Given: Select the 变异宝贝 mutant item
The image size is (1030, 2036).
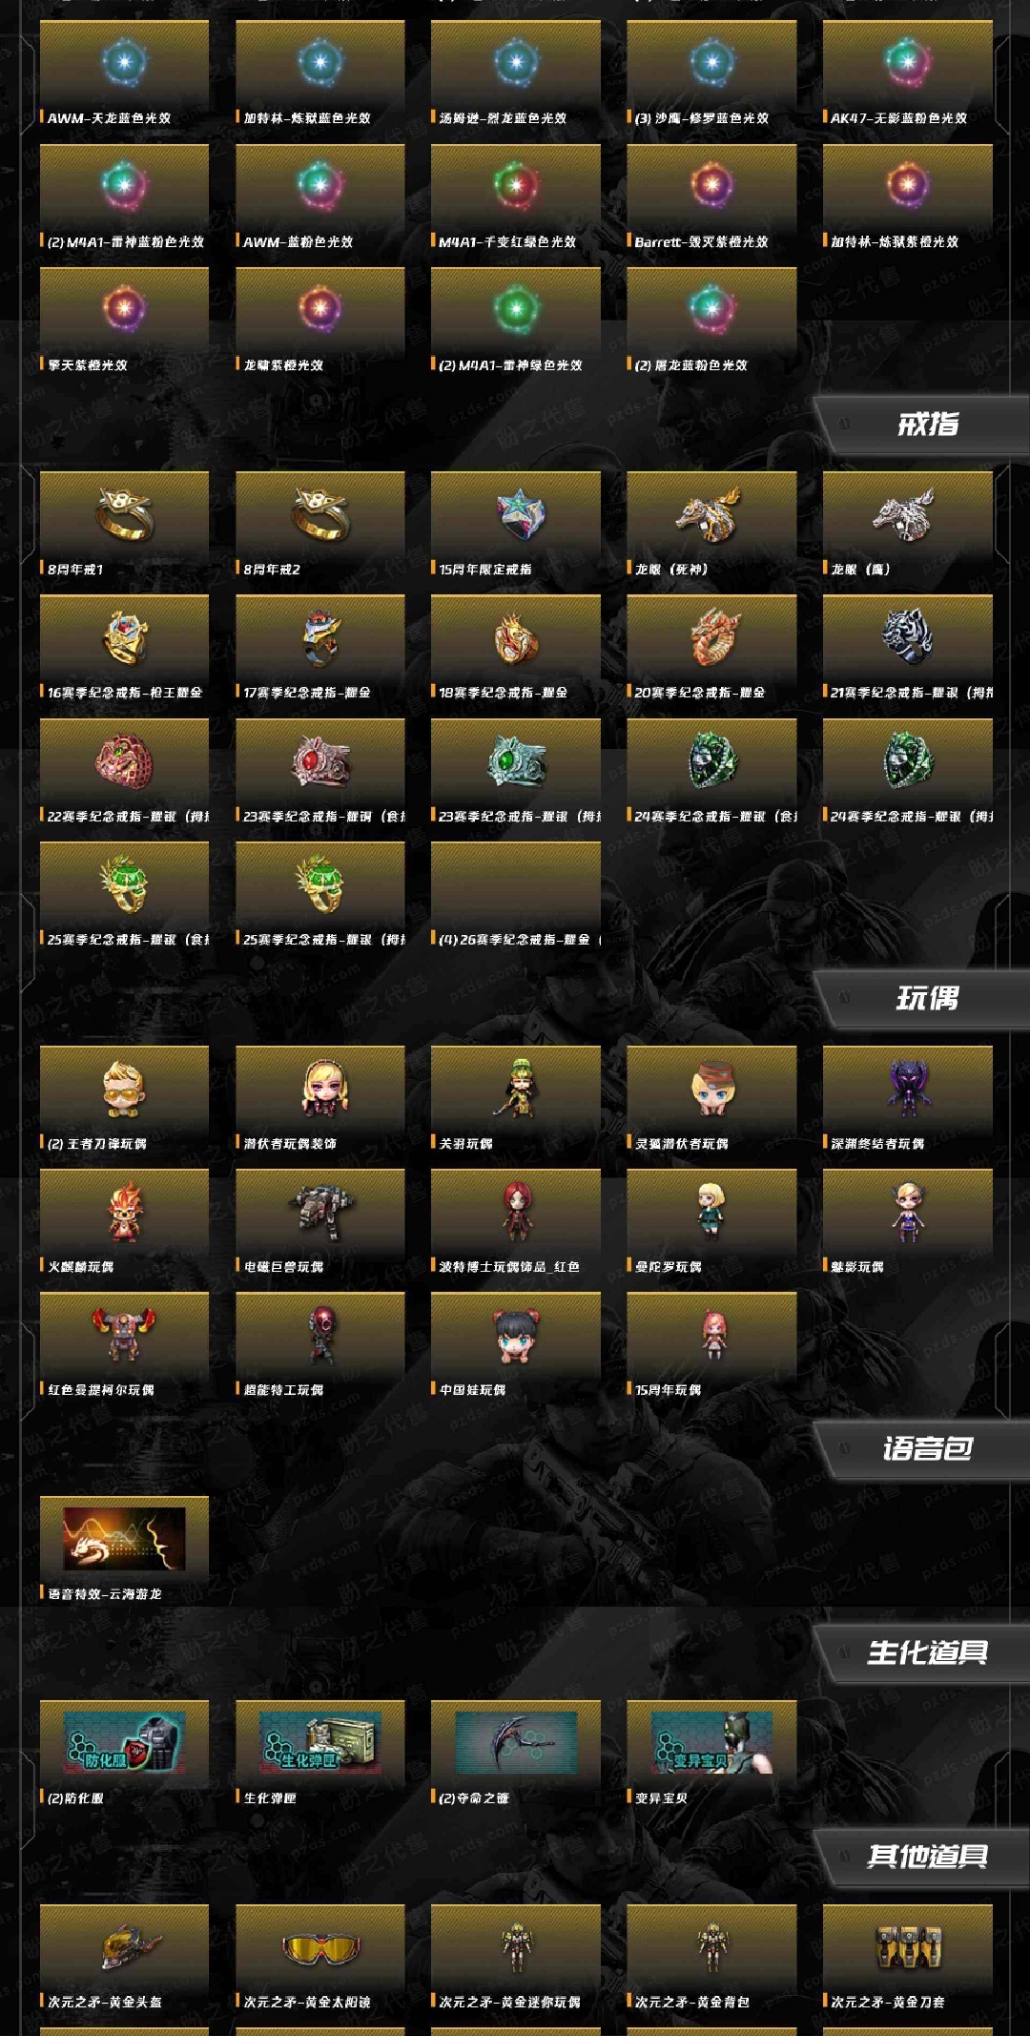Looking at the screenshot, I should coord(711,1754).
